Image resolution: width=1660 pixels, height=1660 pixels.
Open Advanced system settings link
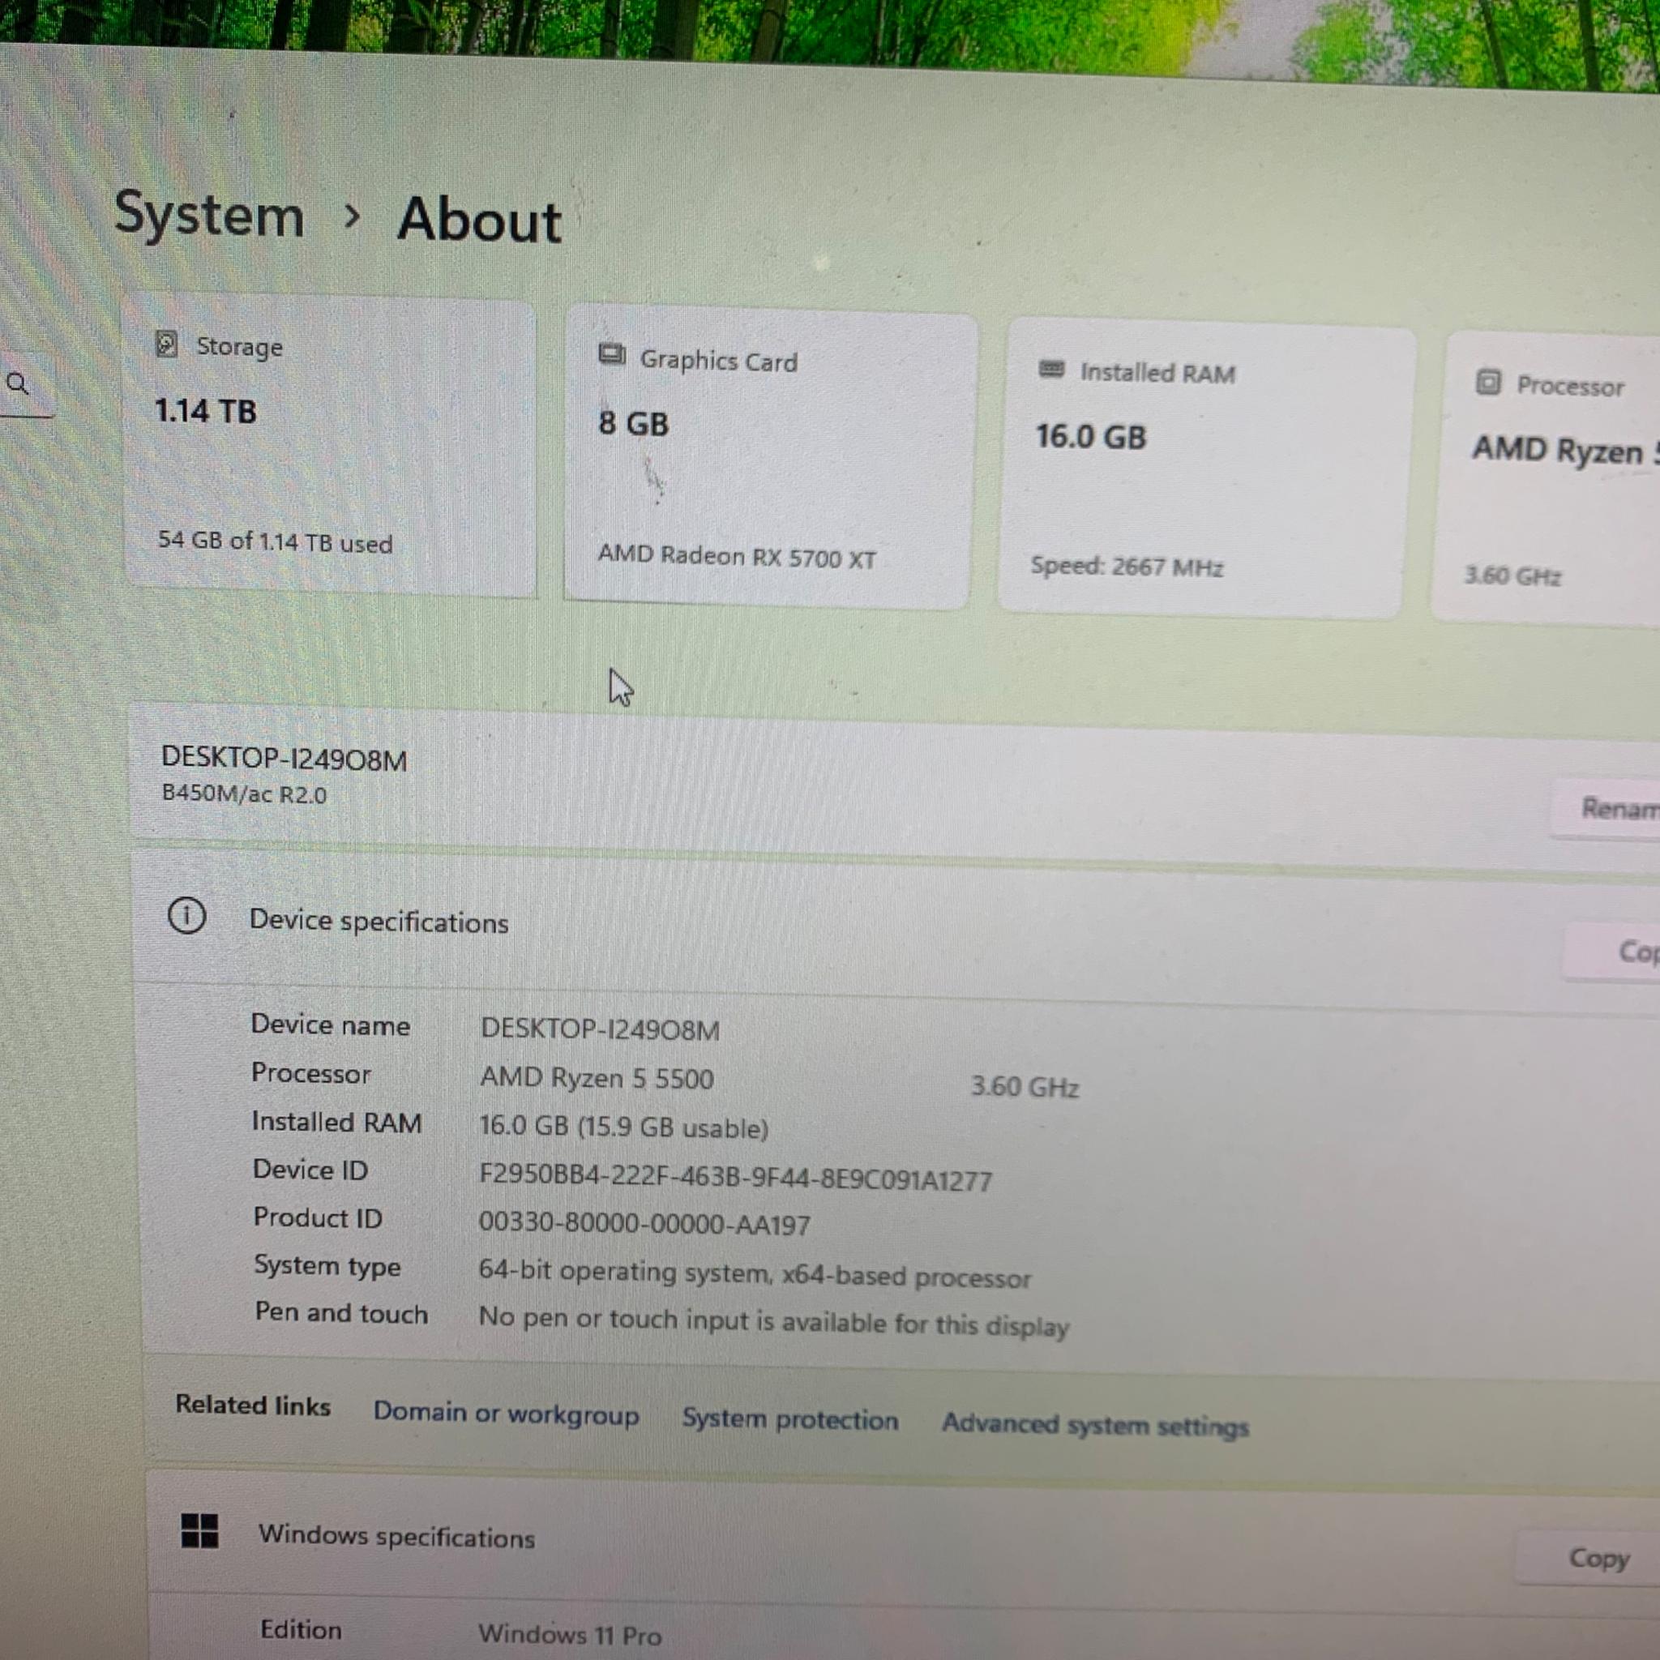click(1096, 1425)
